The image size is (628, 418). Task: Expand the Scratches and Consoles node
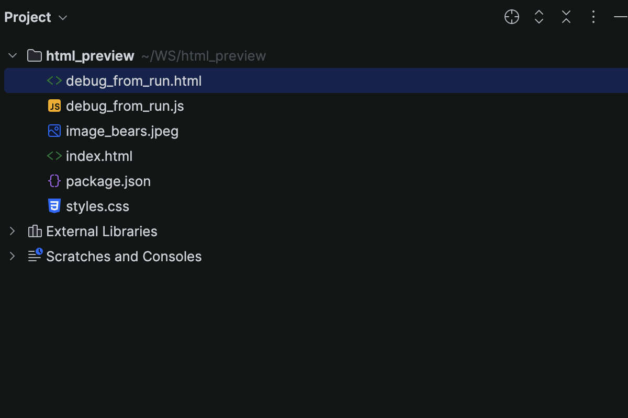click(x=12, y=256)
